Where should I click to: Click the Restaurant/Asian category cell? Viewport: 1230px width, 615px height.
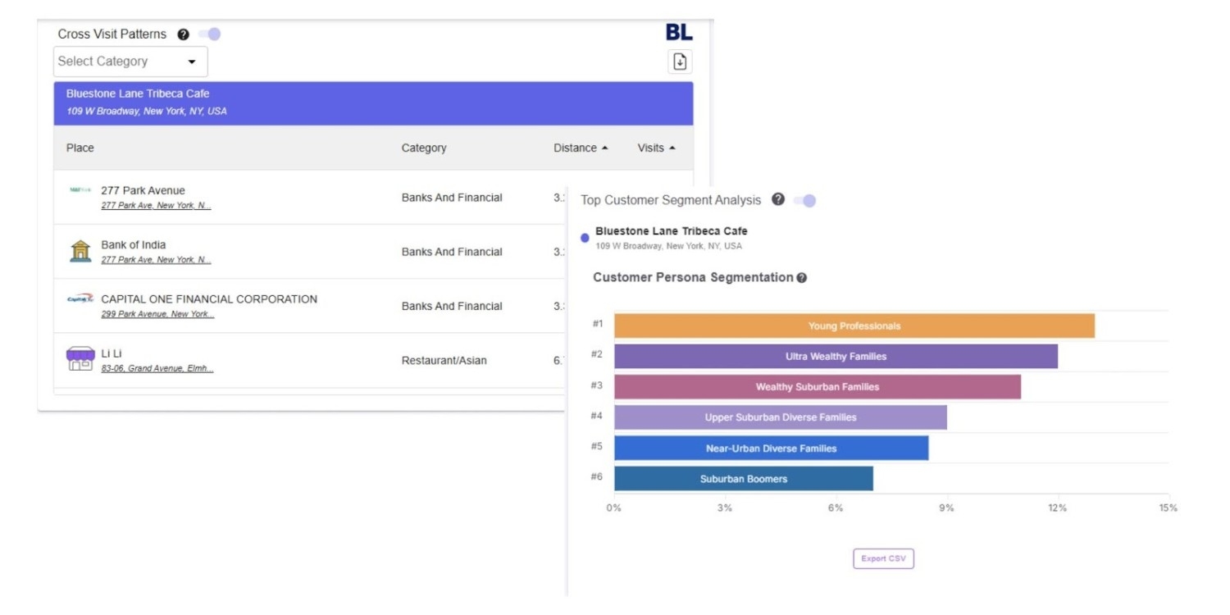(444, 360)
